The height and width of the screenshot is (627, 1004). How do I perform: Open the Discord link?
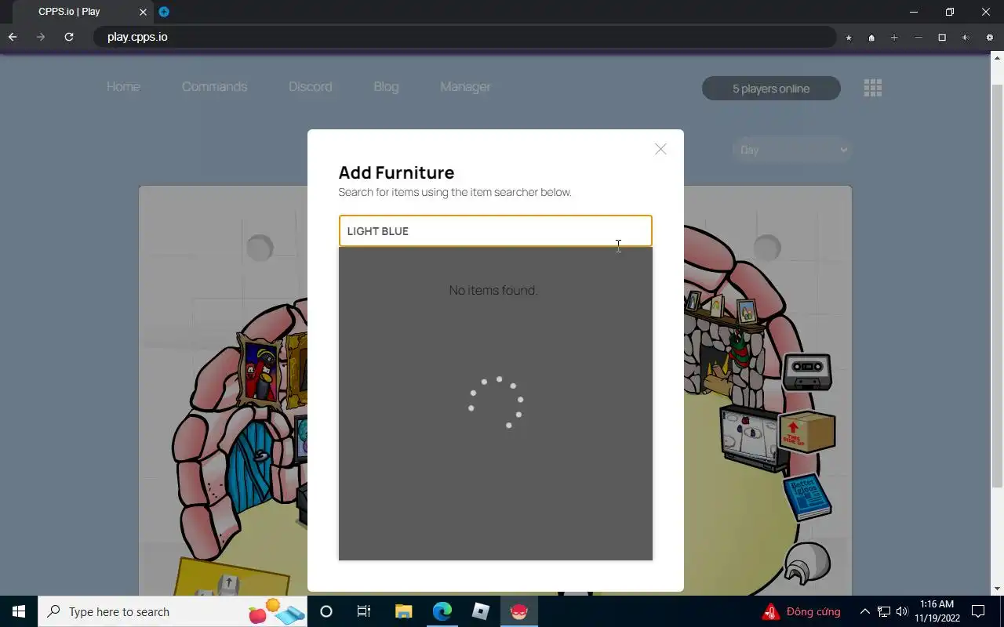(x=310, y=87)
